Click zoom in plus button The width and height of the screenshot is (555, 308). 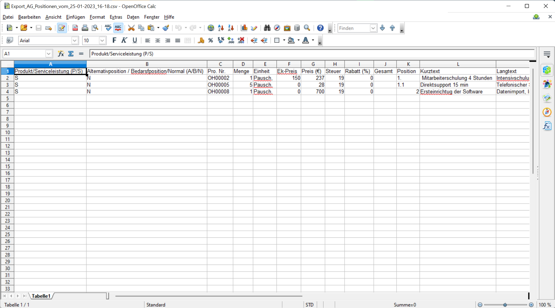pyautogui.click(x=531, y=305)
